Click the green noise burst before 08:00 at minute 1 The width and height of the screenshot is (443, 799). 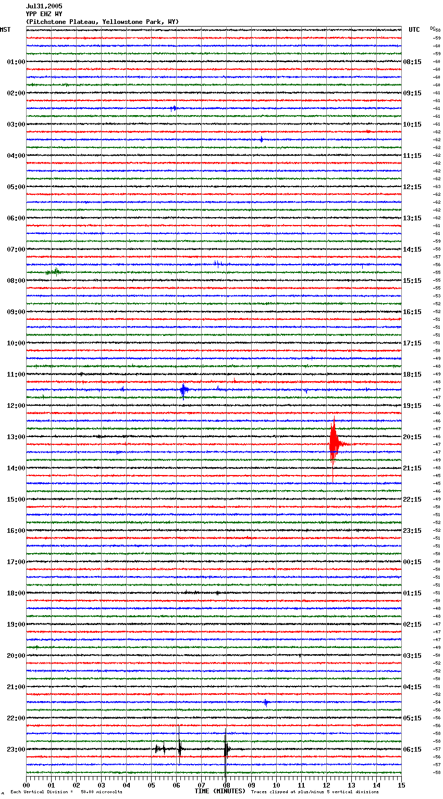click(54, 272)
